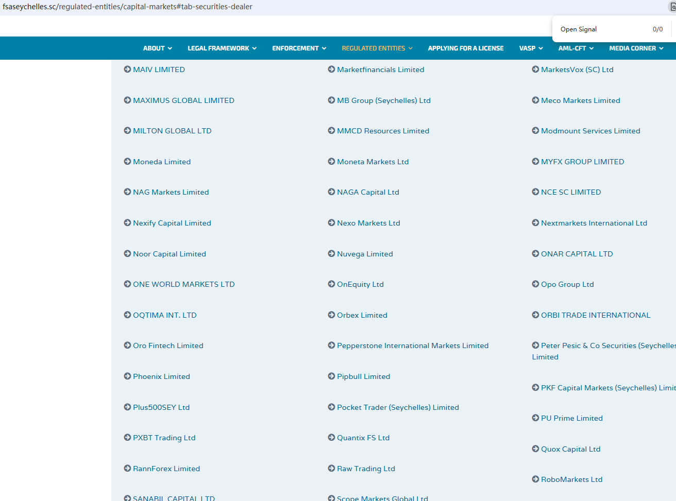Click the arrow icon next to Moneta Markets Ltd
Viewport: 676px width, 501px height.
pos(331,162)
